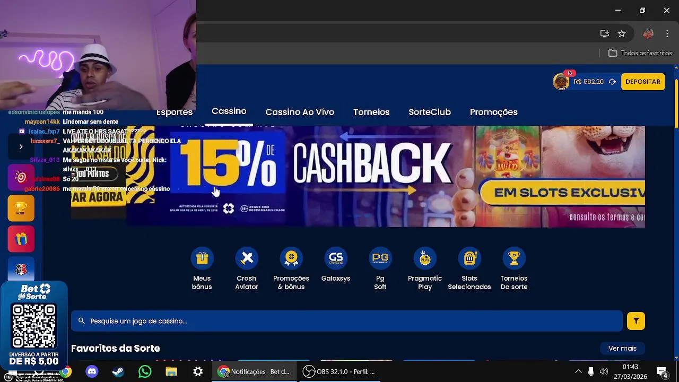Switch to the Esportes tab
Viewport: 679px width, 382px height.
(174, 112)
